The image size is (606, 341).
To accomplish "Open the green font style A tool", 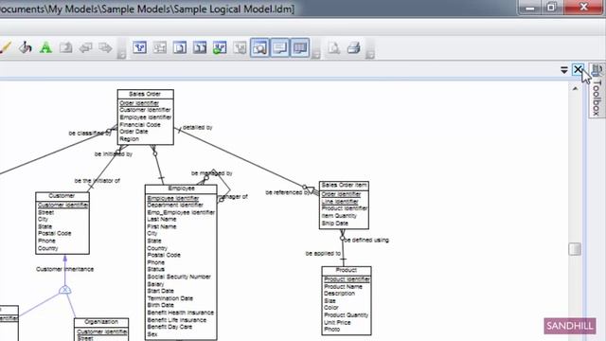I will [x=45, y=48].
